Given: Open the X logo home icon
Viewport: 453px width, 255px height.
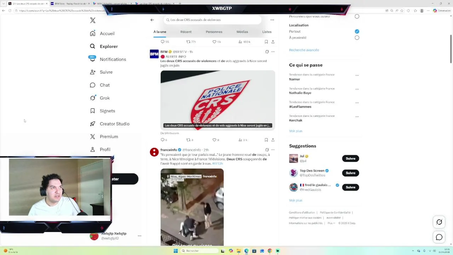Looking at the screenshot, I should coord(93,21).
